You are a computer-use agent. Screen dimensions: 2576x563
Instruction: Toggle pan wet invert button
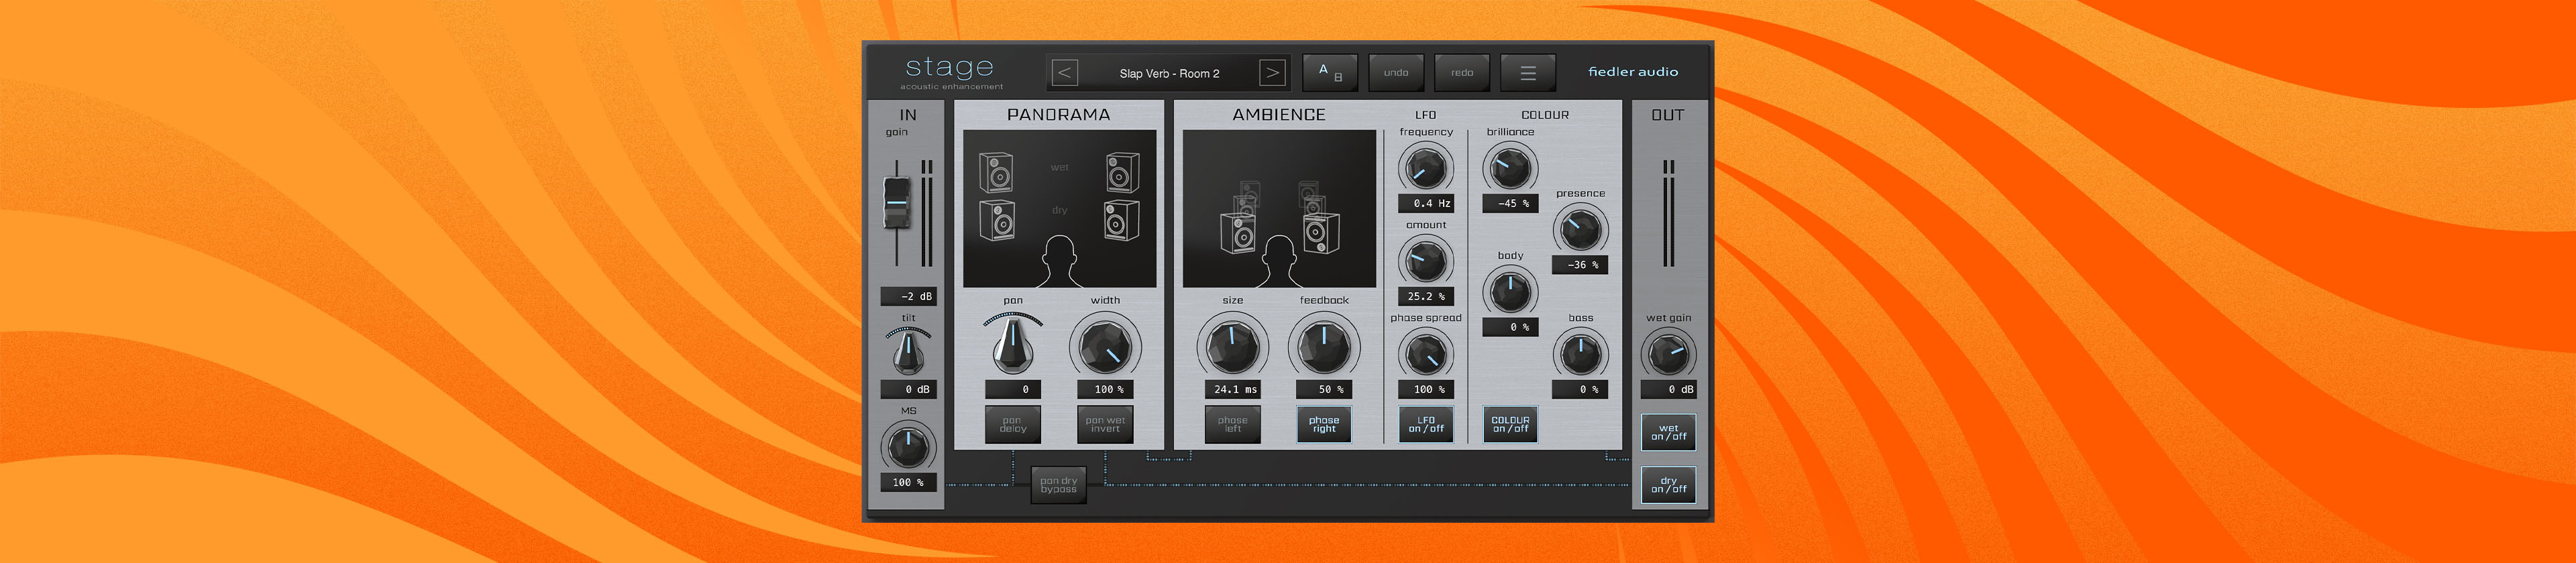click(1105, 424)
